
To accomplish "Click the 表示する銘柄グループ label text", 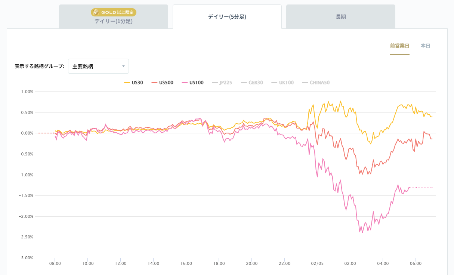I will (x=39, y=67).
